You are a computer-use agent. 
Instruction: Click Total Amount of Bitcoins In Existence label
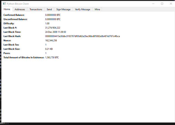[x=24, y=57]
